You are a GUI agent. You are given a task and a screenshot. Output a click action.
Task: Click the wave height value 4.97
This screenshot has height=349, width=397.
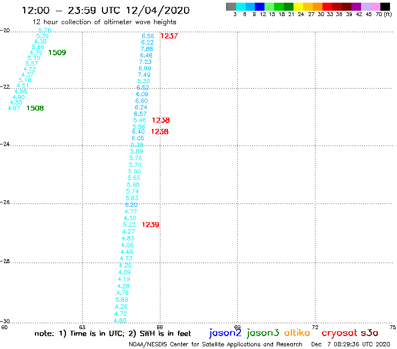tap(14, 108)
